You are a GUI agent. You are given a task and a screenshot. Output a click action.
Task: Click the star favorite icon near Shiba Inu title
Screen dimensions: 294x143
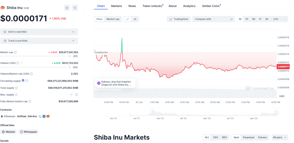tap(67, 8)
